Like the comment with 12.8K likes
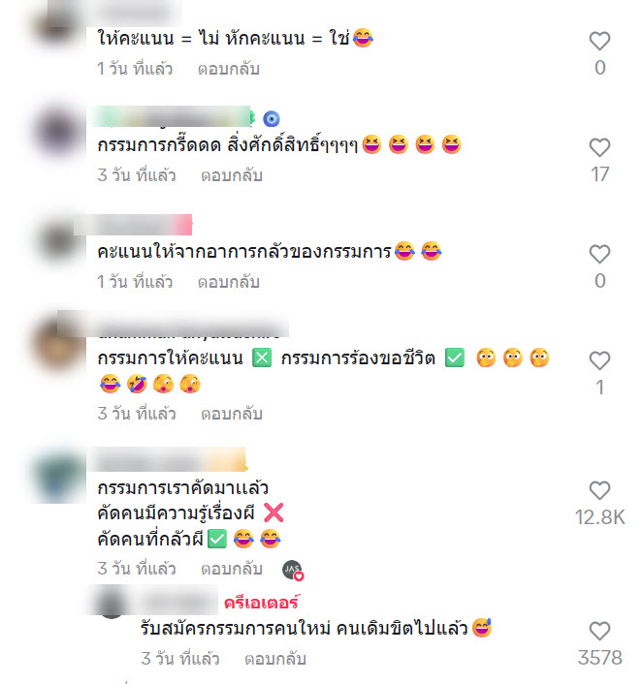644x684 pixels. (x=599, y=490)
